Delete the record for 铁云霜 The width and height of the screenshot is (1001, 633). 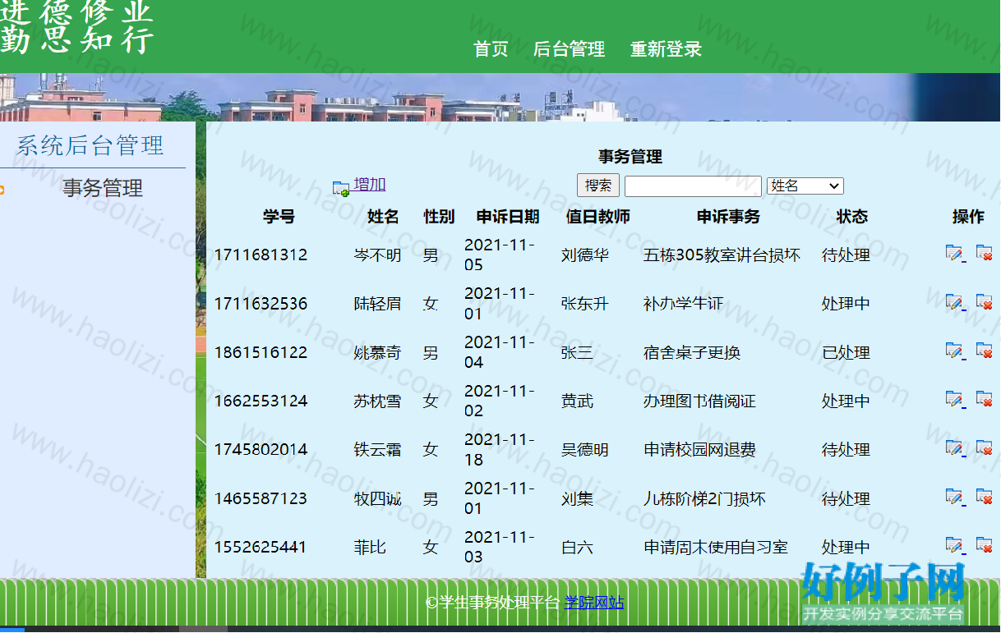pos(984,447)
